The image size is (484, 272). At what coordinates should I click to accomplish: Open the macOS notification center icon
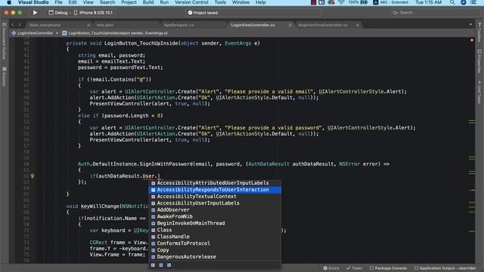click(473, 2)
